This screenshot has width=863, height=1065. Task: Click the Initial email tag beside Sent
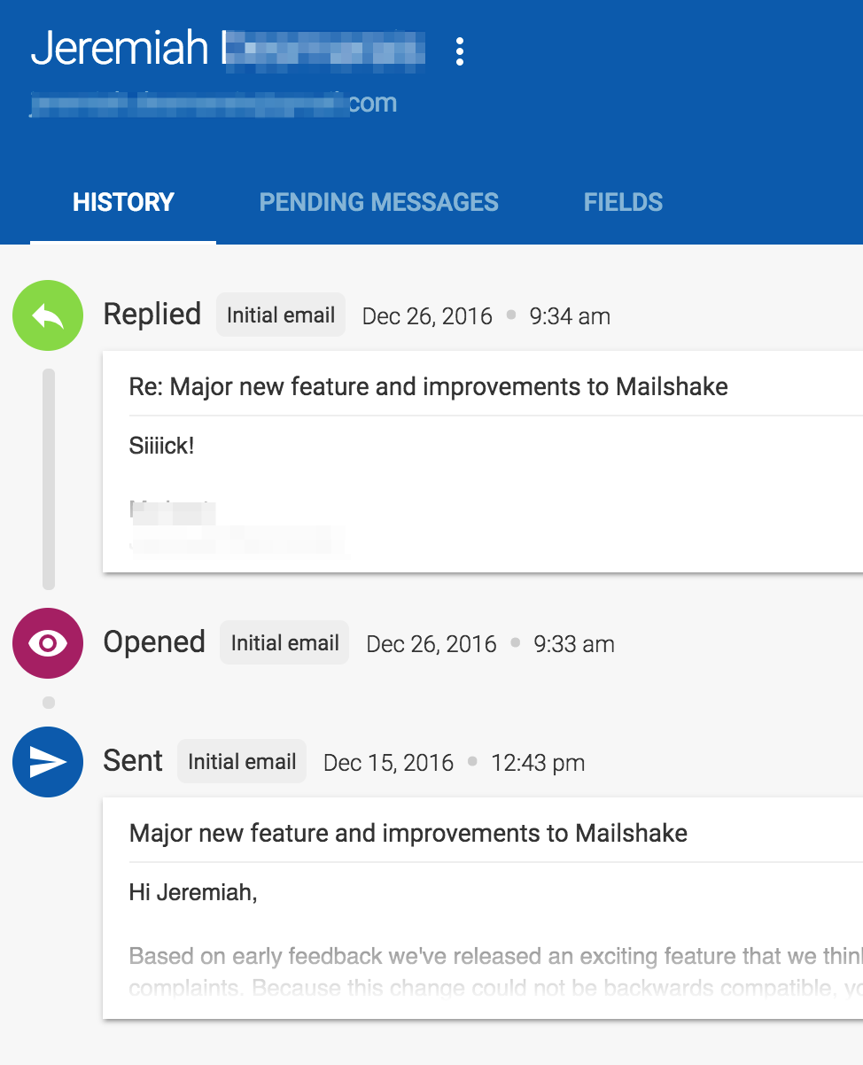coord(242,762)
